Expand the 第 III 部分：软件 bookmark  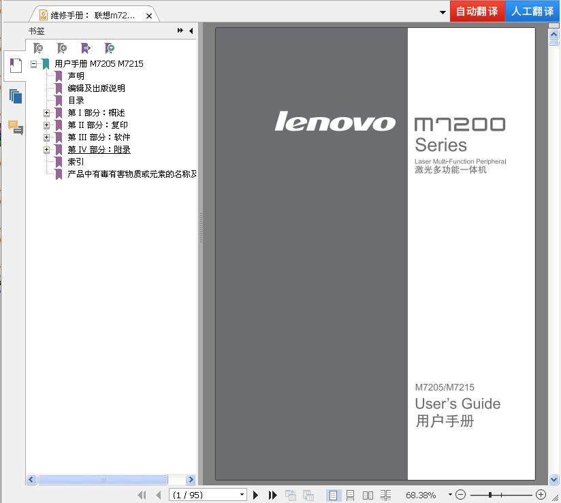[x=46, y=137]
